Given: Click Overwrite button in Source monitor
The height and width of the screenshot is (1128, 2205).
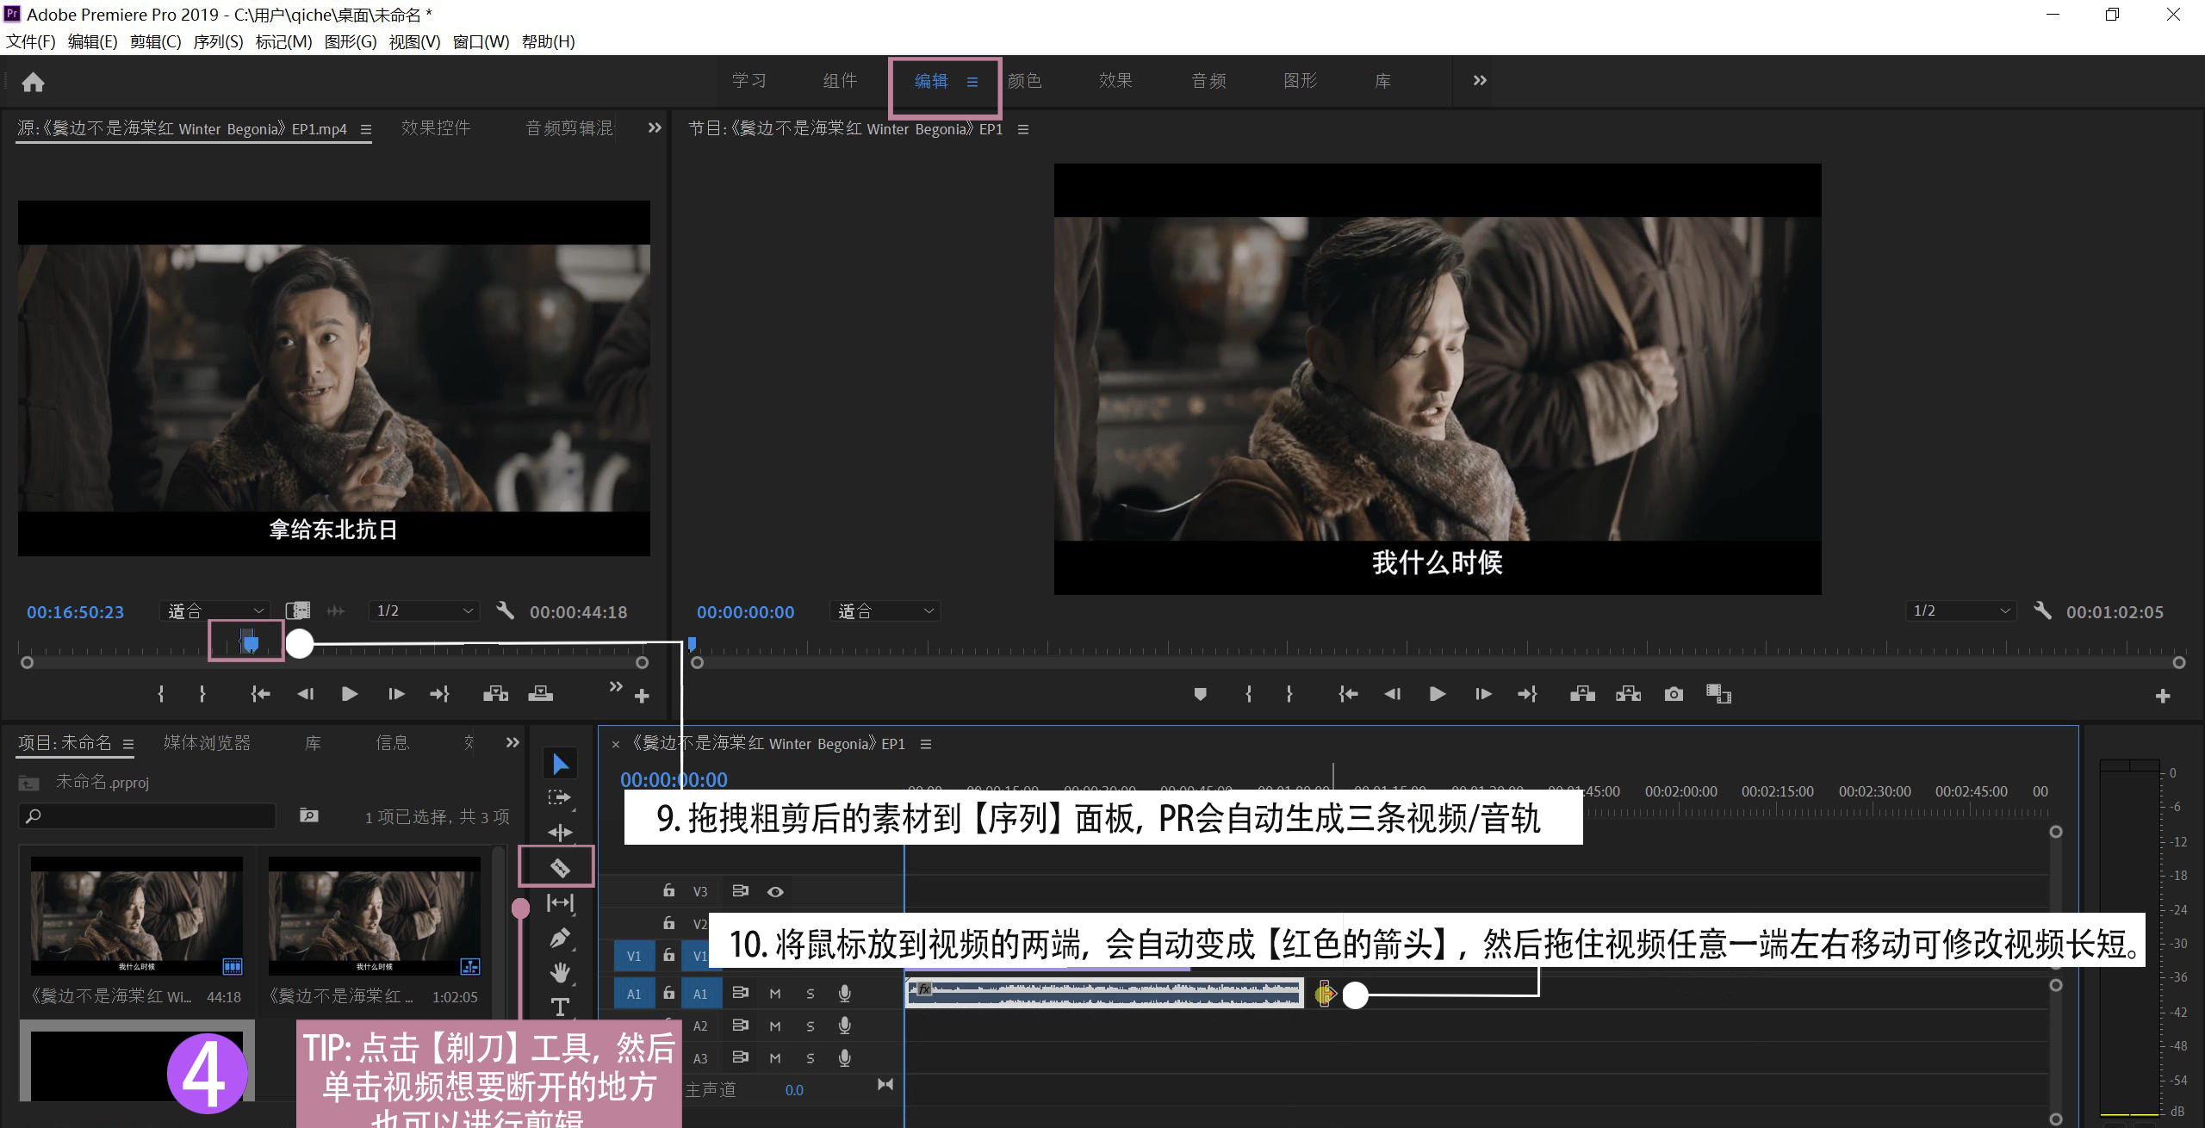Looking at the screenshot, I should pos(540,694).
